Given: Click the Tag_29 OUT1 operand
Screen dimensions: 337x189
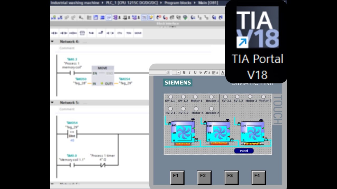Looking at the screenshot, I should [x=126, y=83].
